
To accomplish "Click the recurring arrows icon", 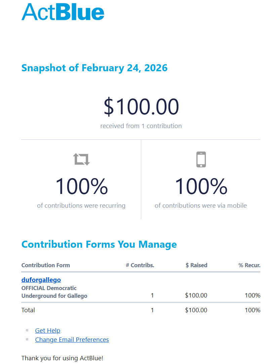I will (82, 159).
